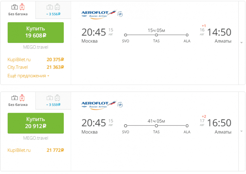This screenshot has height=174, width=246.
Task: Click SkyTeam emblem beside second Aeroflot logo
Action: (120, 104)
